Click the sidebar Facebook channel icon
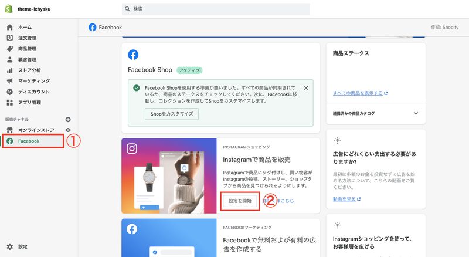Screen dimensions: 469x257 9,141
